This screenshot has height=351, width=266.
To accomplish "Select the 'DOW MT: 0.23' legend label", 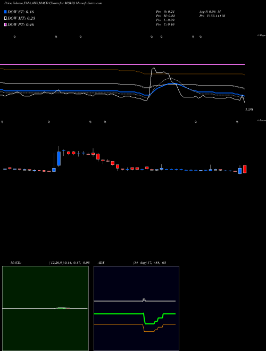I will pos(21,19).
